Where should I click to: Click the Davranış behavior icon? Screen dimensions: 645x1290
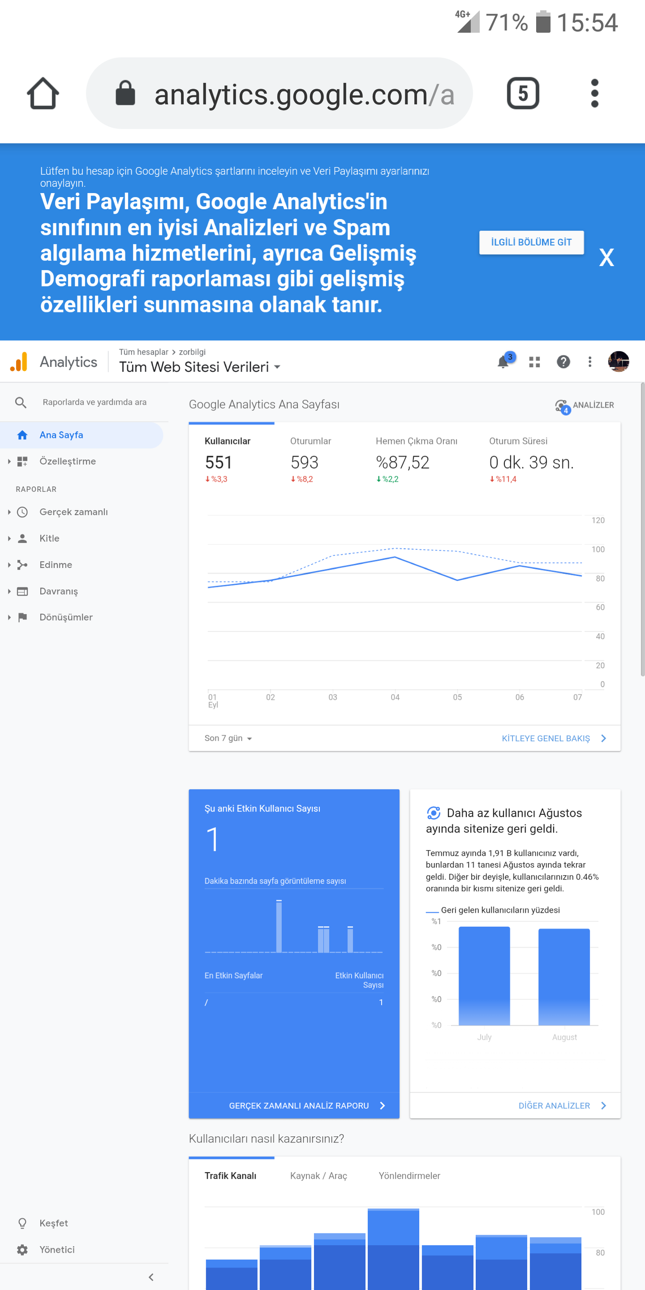(x=22, y=591)
